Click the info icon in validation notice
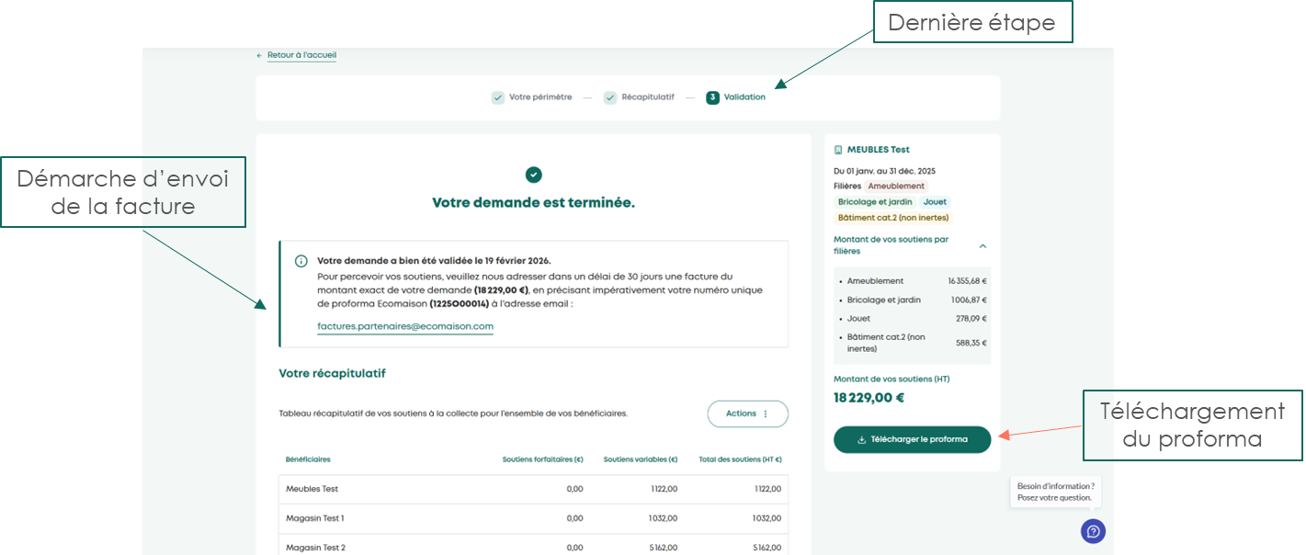 pyautogui.click(x=301, y=261)
